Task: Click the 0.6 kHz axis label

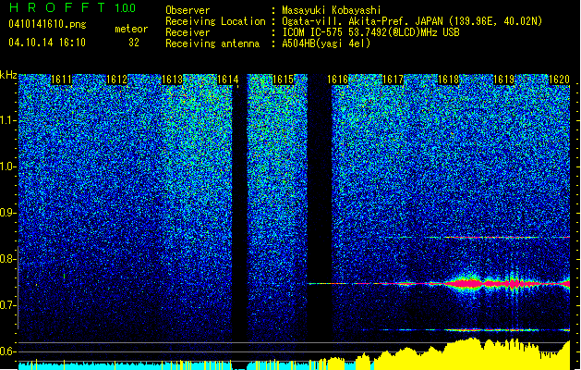Action: coord(8,351)
